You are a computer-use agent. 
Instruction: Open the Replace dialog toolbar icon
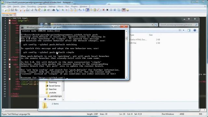[x=57, y=10]
